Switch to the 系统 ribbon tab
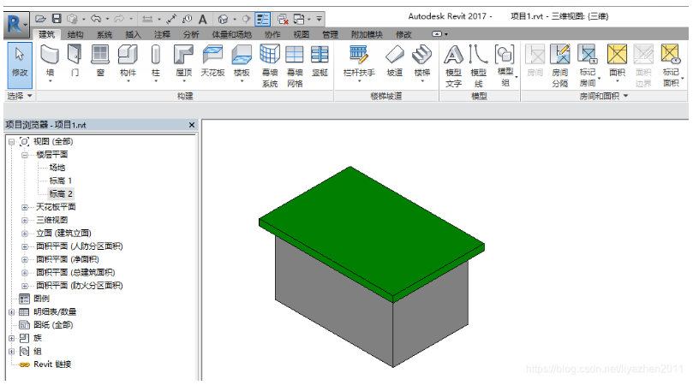This screenshot has width=693, height=385. pyautogui.click(x=105, y=34)
